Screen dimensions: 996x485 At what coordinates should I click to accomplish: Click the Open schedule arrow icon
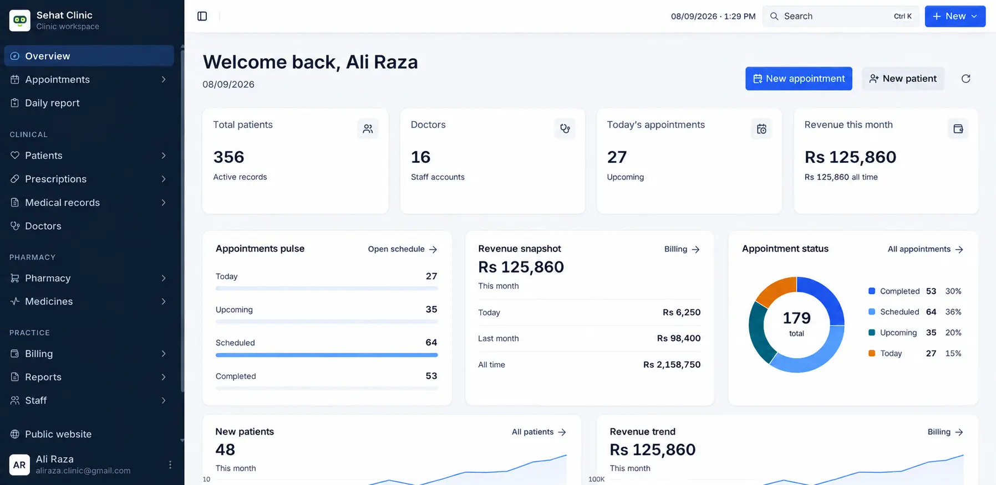pos(433,249)
